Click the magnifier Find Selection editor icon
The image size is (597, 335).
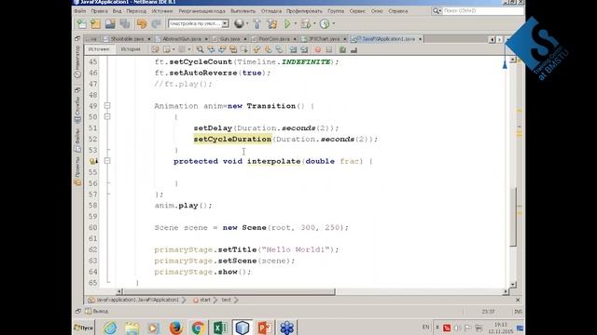click(200, 49)
